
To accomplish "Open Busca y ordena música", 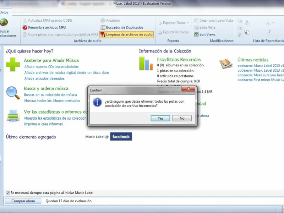I will click(x=46, y=88).
